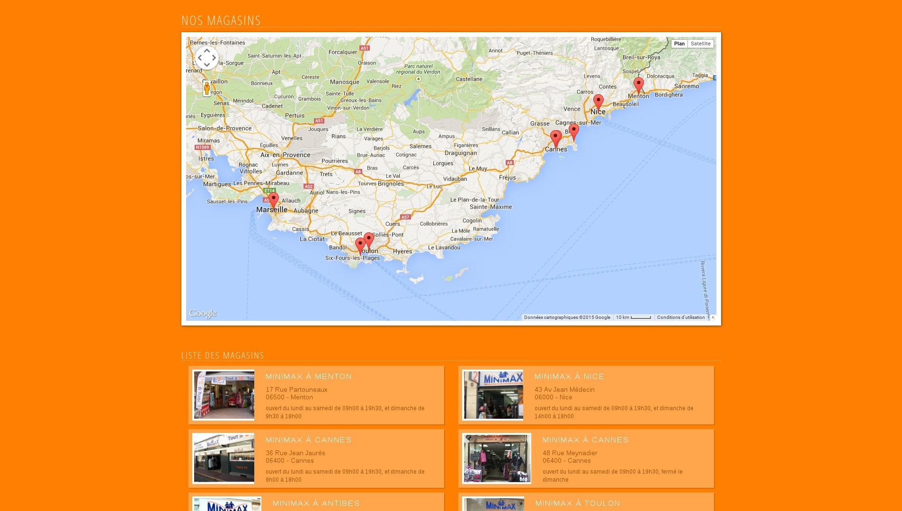Click the La Ciotat label on map

tap(313, 239)
